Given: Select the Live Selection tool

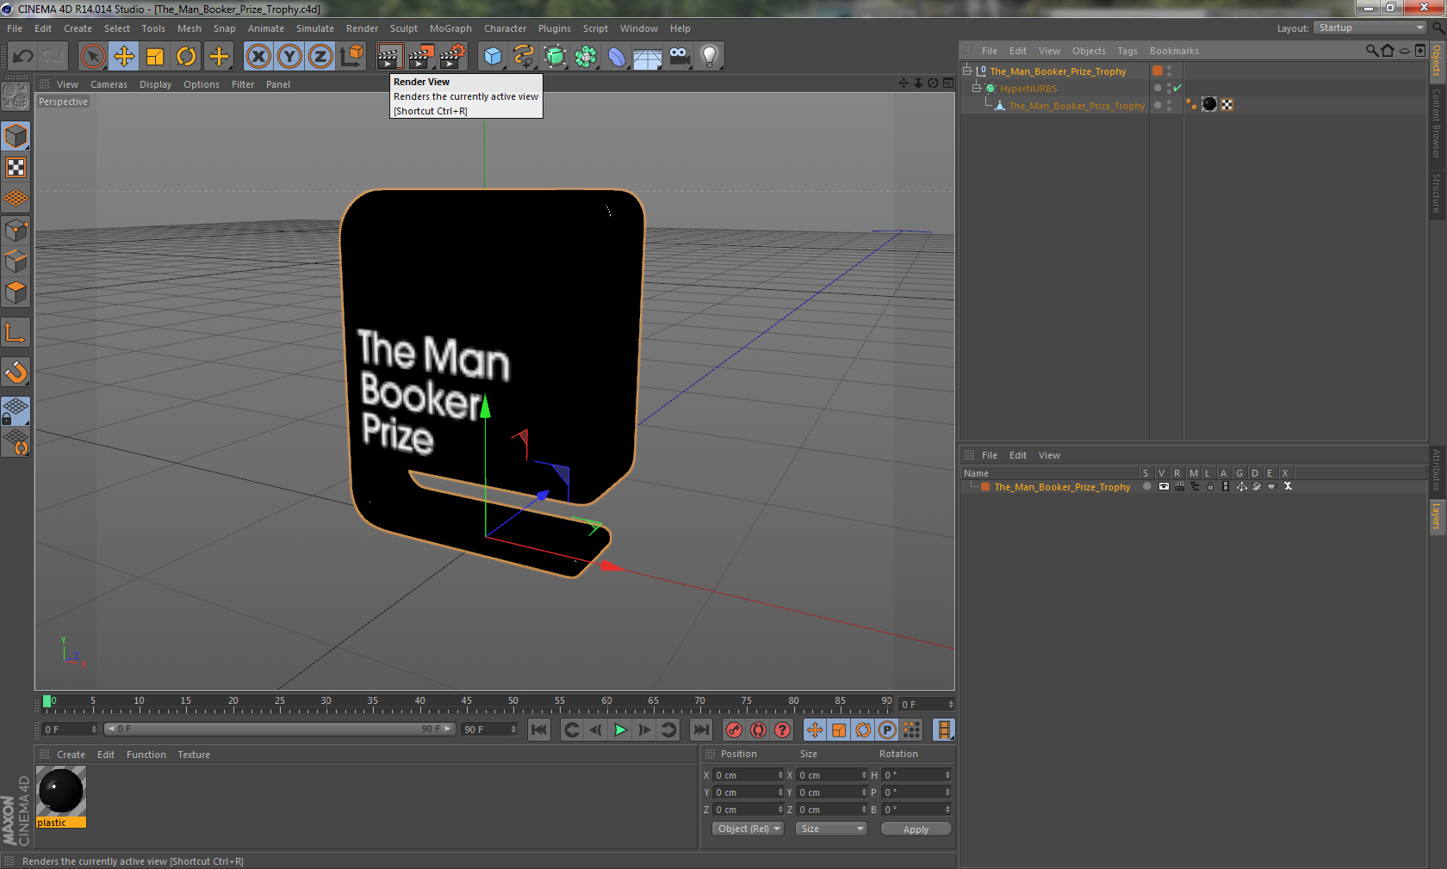Looking at the screenshot, I should click(92, 57).
